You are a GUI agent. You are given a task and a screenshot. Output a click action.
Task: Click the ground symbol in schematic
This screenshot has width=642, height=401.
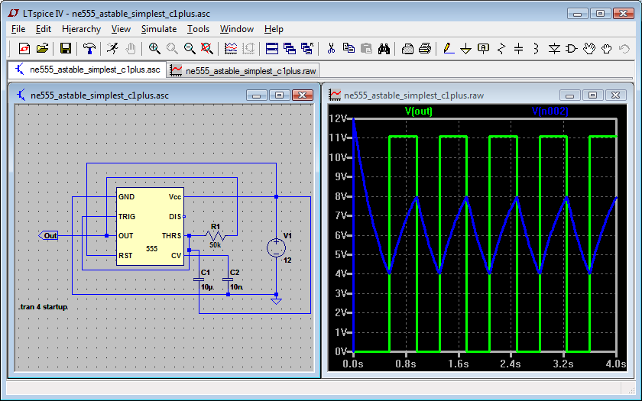(277, 301)
